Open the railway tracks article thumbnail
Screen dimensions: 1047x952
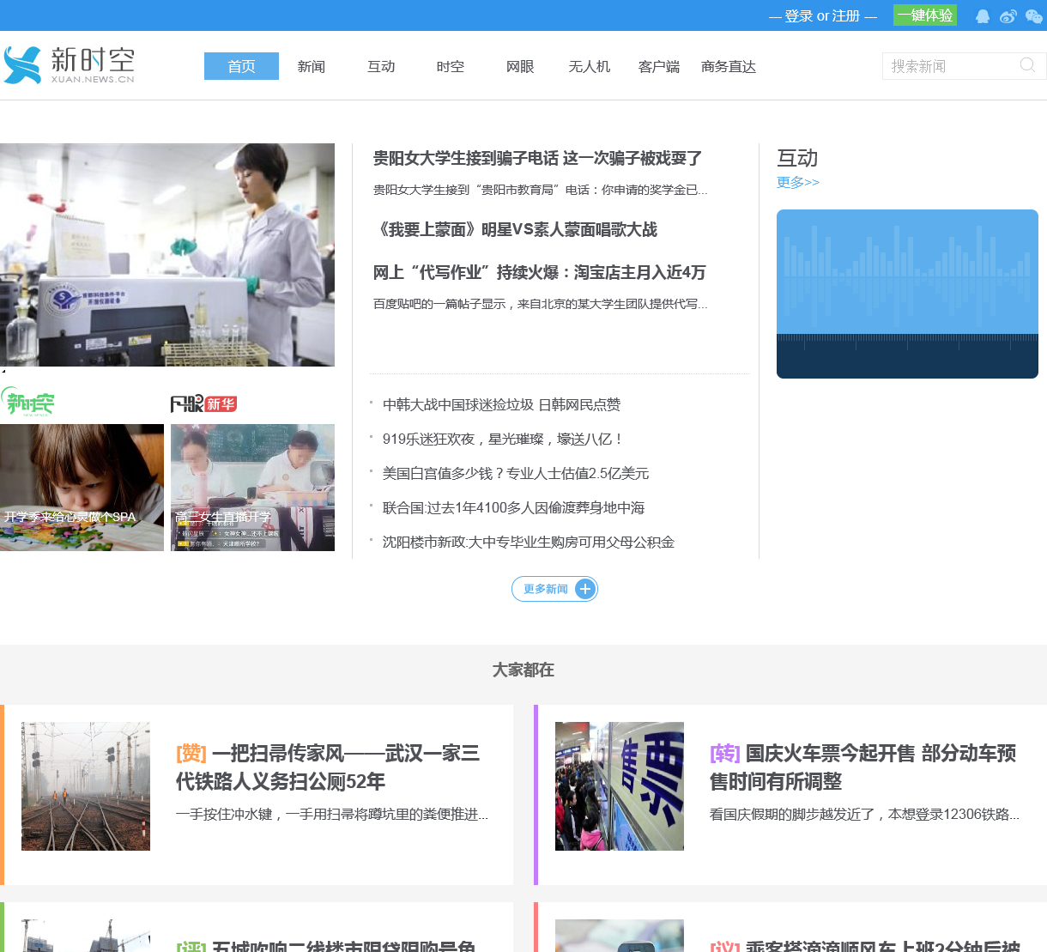tap(86, 786)
